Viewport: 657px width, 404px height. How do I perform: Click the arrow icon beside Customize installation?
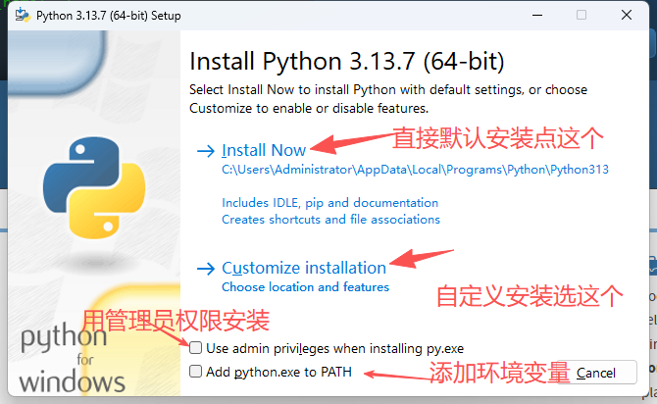205,268
